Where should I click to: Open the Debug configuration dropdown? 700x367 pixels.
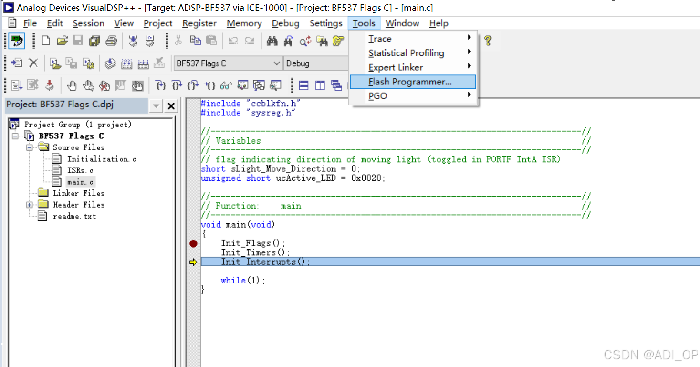pos(316,63)
